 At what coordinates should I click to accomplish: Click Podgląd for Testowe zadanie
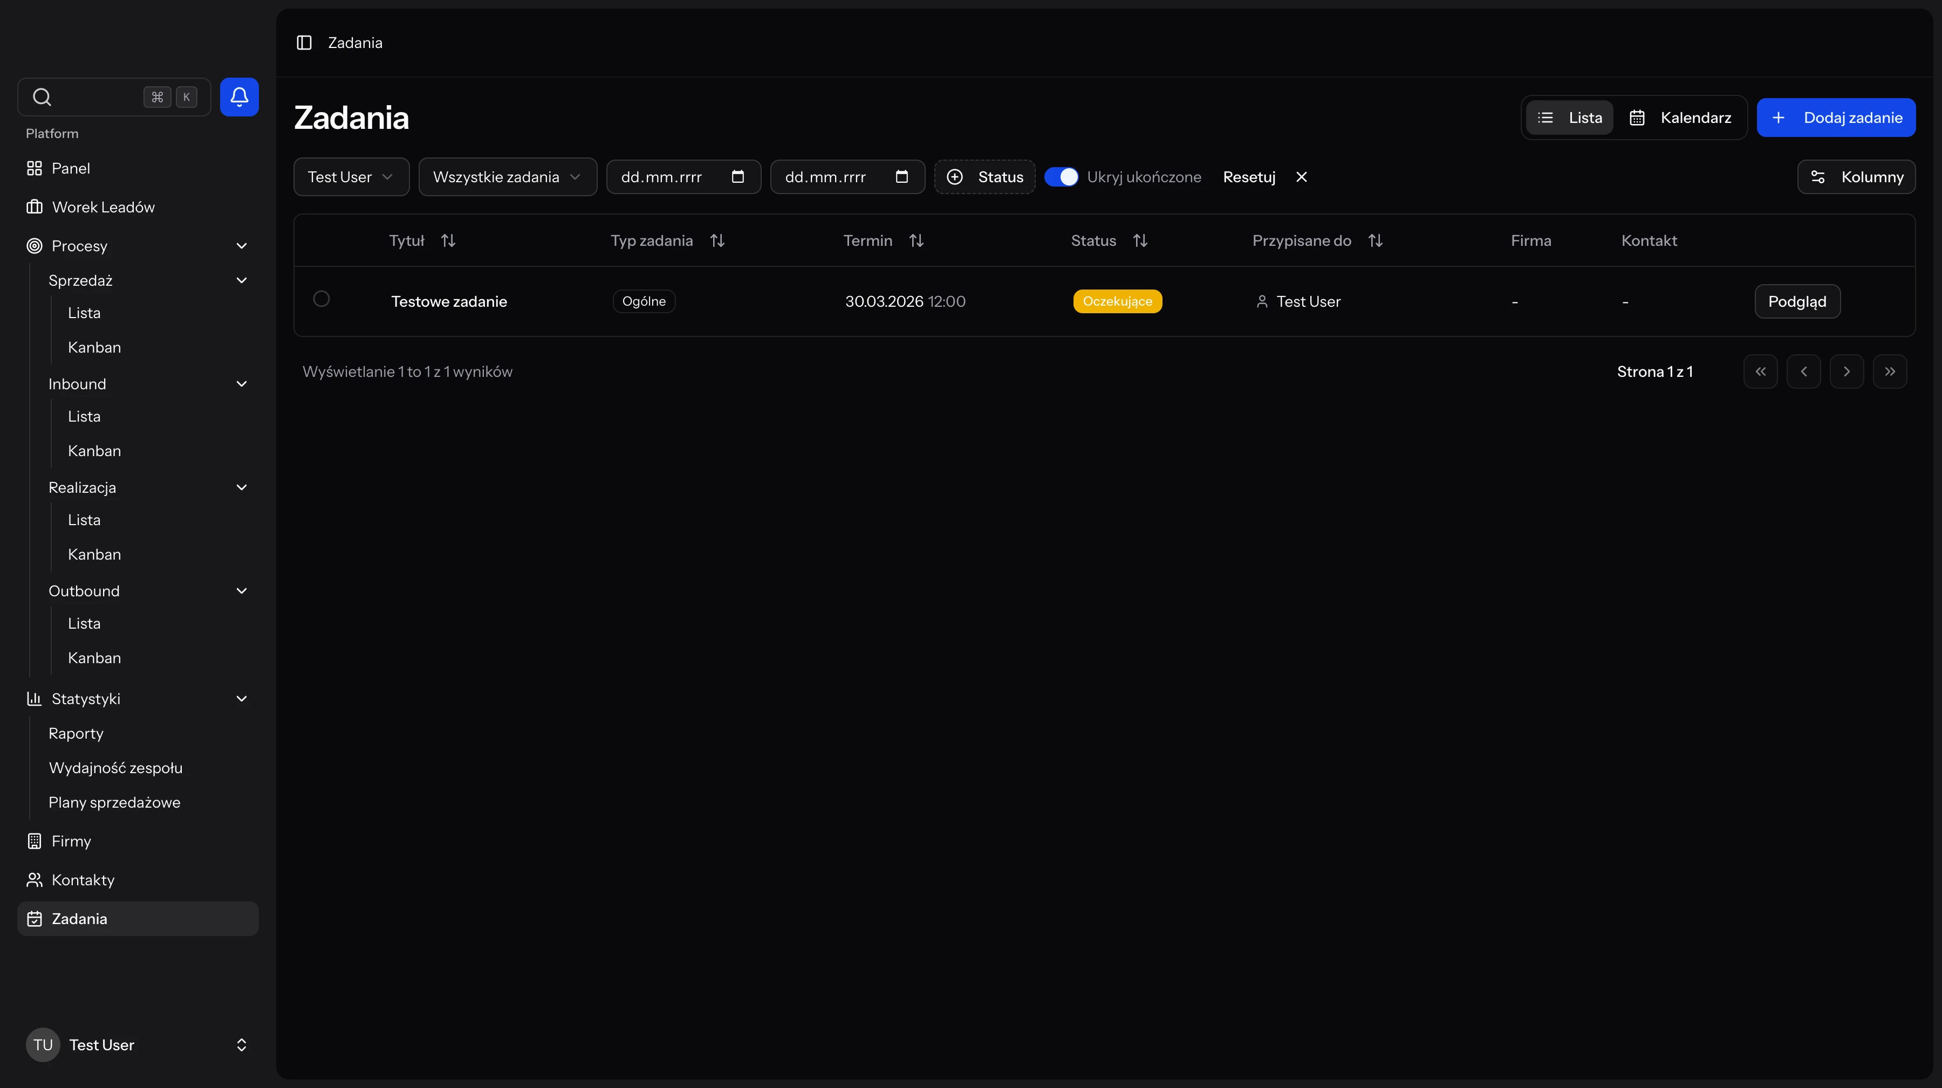[x=1796, y=301]
